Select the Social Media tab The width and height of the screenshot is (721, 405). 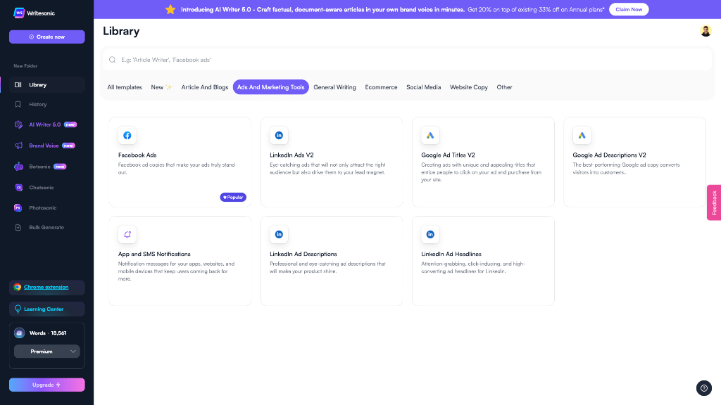point(423,87)
